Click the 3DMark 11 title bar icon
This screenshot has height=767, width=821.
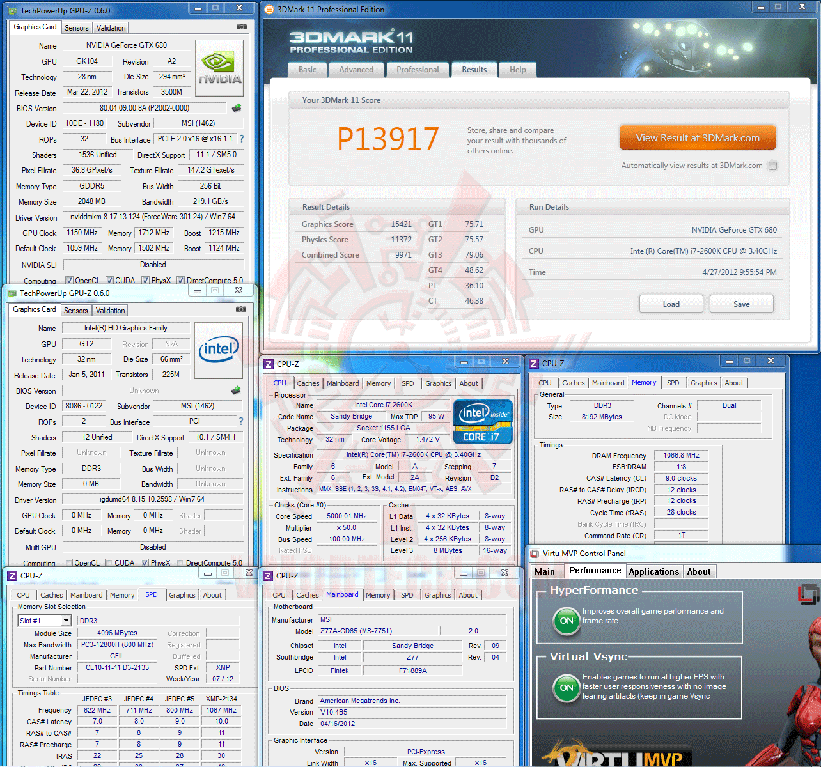point(270,10)
